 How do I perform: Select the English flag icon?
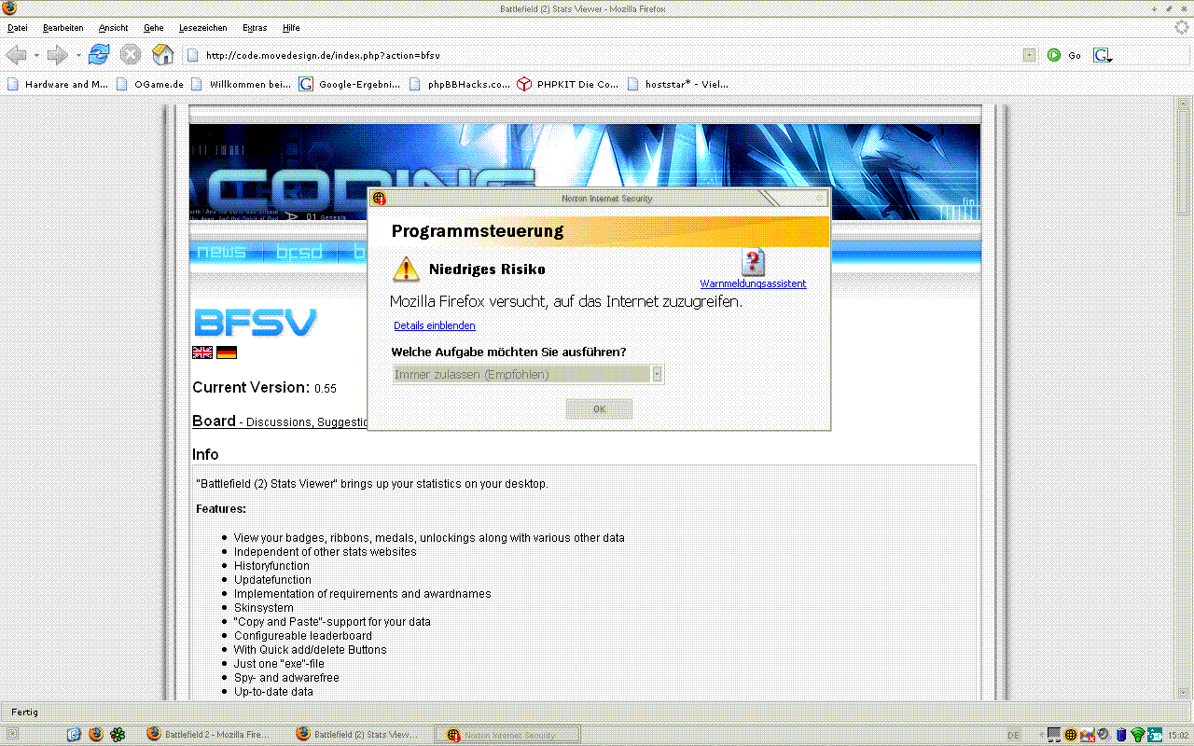coord(202,352)
